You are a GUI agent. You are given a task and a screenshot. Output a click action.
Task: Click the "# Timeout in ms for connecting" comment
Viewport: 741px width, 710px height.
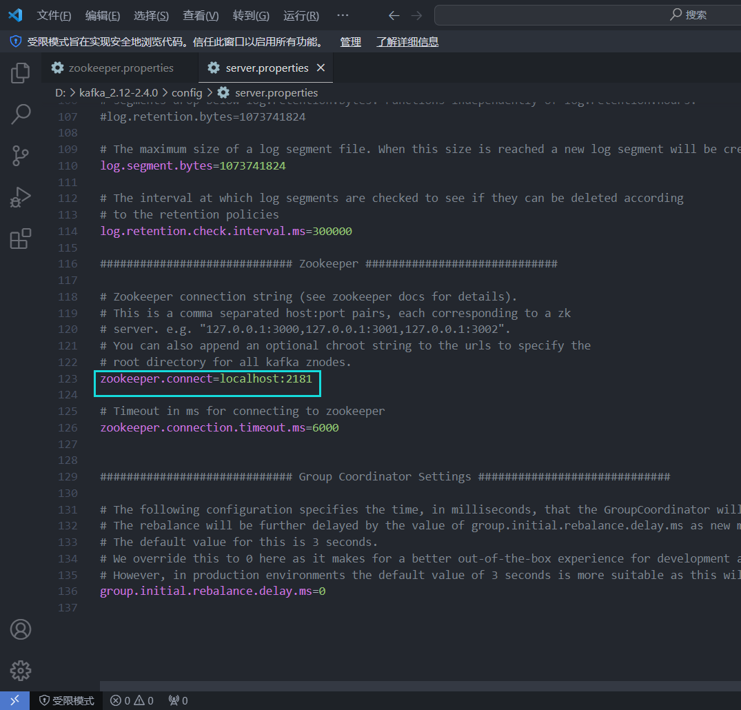tap(243, 411)
